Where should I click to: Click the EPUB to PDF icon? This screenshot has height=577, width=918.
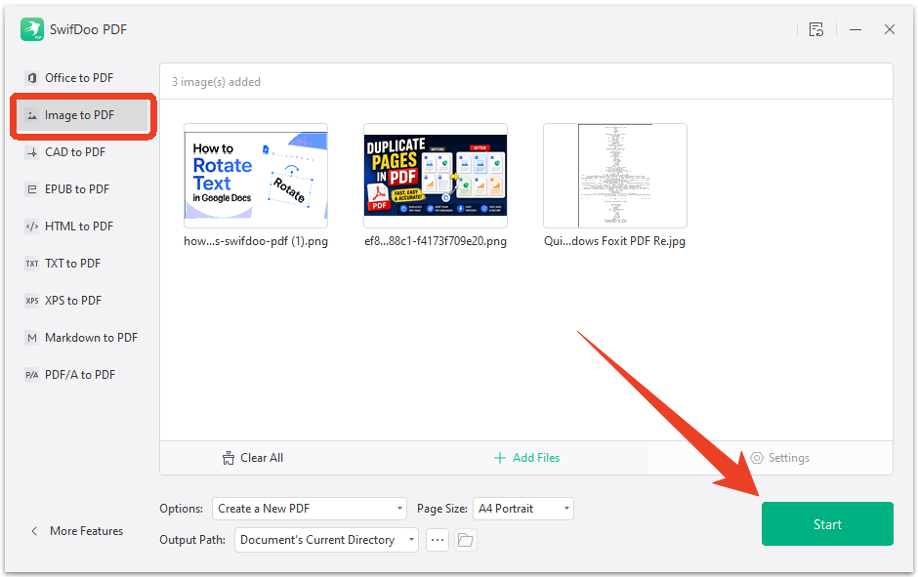click(x=32, y=189)
